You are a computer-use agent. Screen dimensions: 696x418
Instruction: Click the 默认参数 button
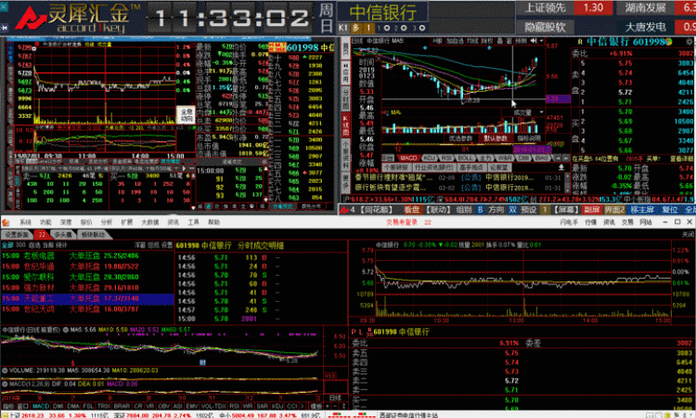tap(496, 138)
